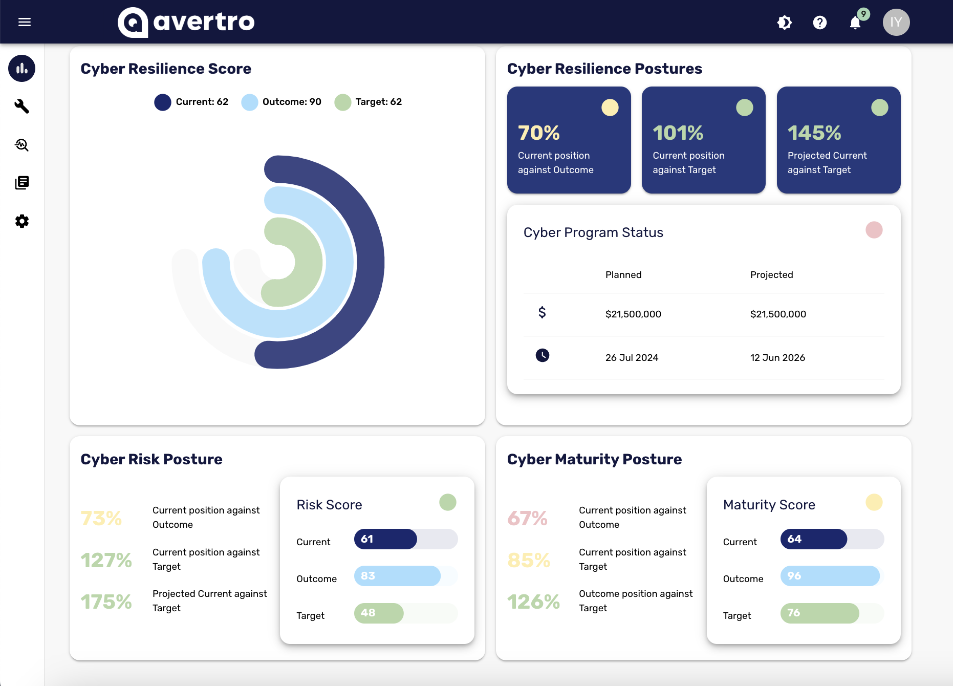Image resolution: width=953 pixels, height=686 pixels.
Task: Click the 70% Current against Outcome card
Action: pyautogui.click(x=569, y=140)
